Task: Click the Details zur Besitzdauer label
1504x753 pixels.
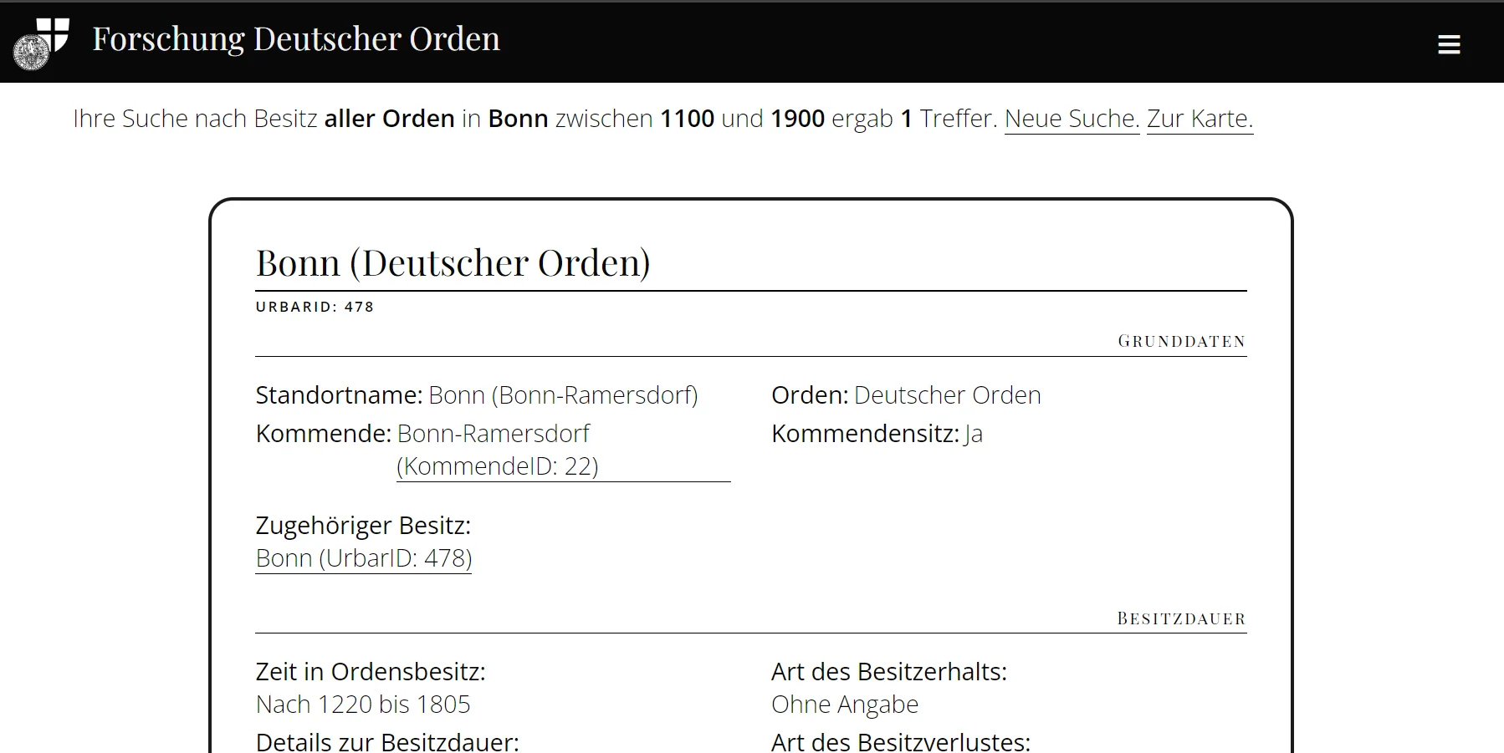Action: coord(387,742)
